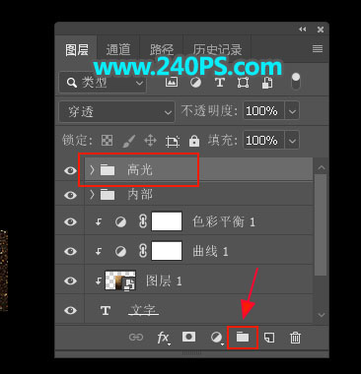Click the delete layer trash icon

pyautogui.click(x=295, y=338)
